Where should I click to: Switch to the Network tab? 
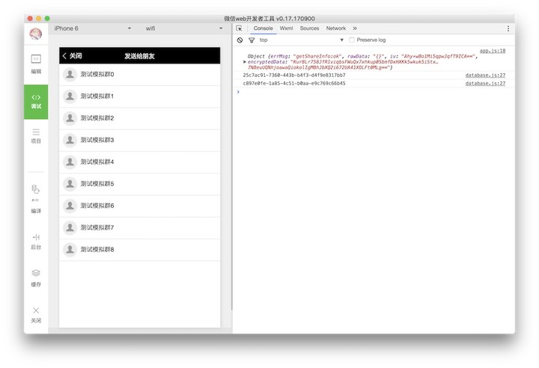(336, 28)
